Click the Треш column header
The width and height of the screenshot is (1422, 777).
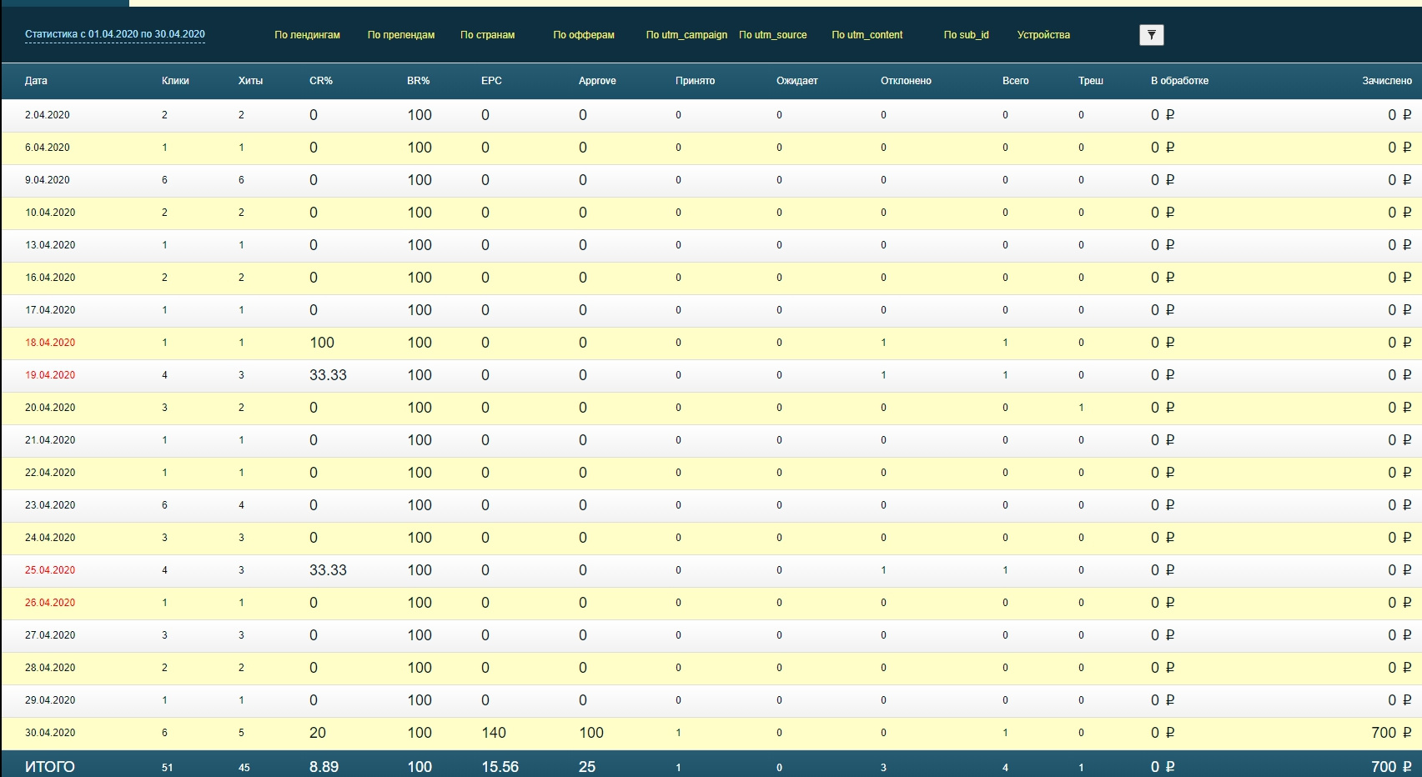(x=1091, y=81)
